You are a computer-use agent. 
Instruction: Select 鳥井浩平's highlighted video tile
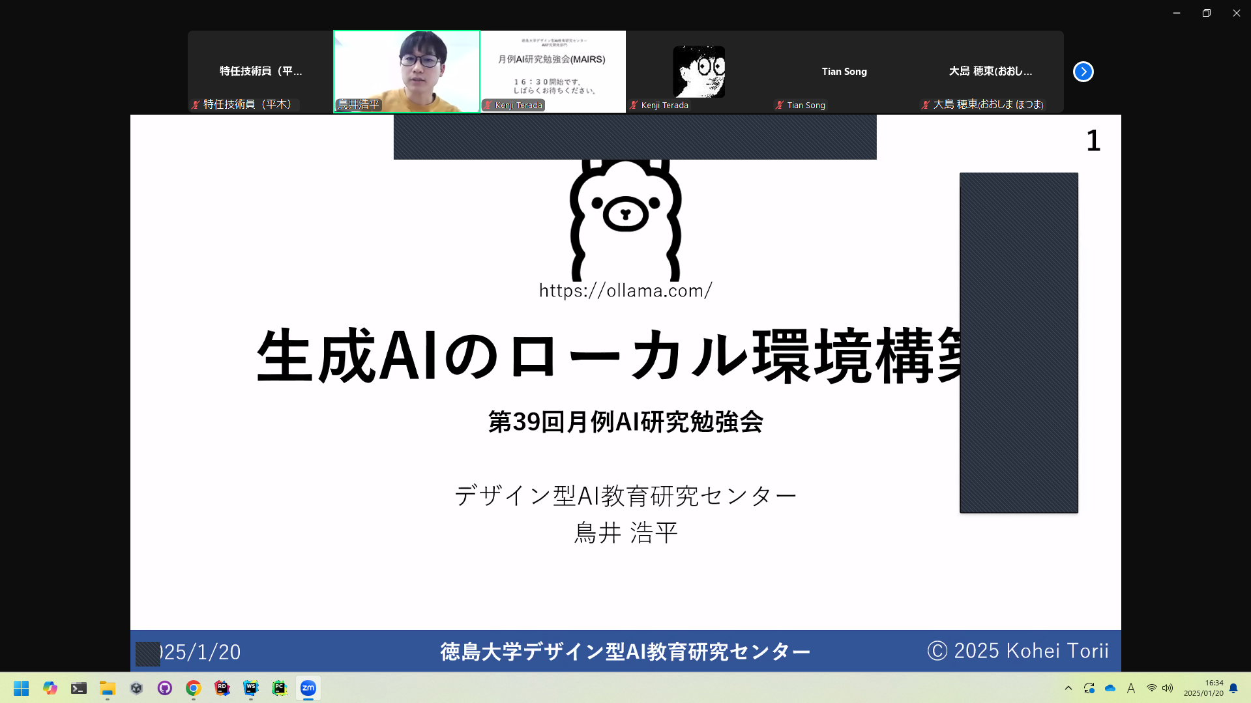407,72
